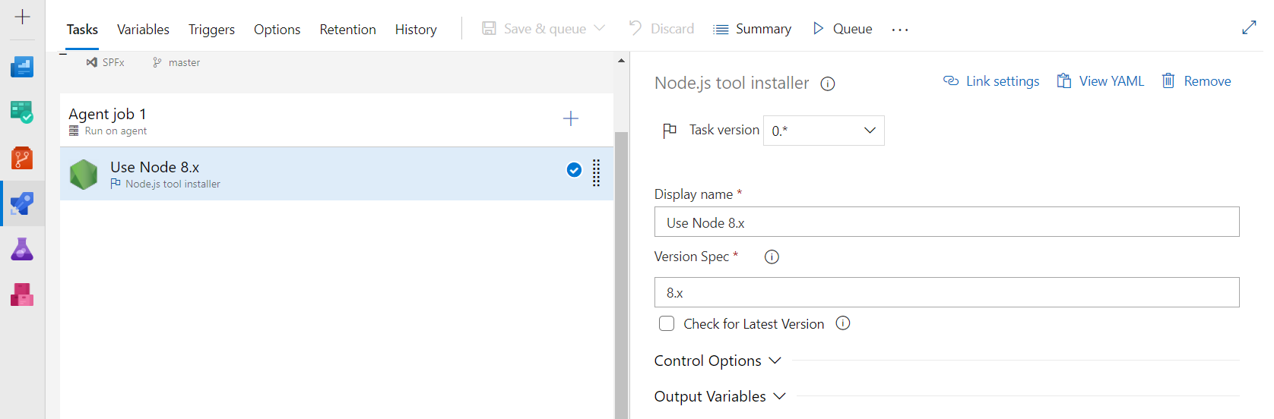
Task: Remove the Node.js tool installer task
Action: click(1196, 81)
